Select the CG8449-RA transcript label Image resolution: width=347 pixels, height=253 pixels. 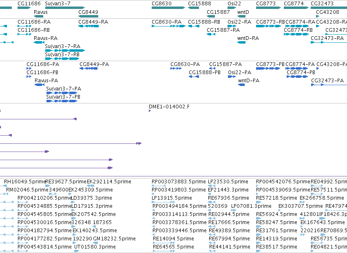point(93,22)
